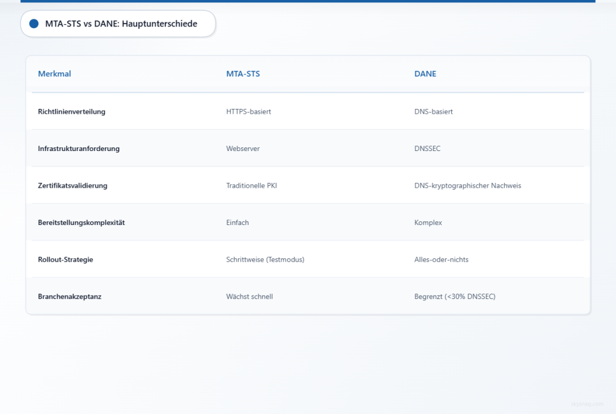Click the Begrenzt (<30% DNSSEC) cell

pos(454,296)
